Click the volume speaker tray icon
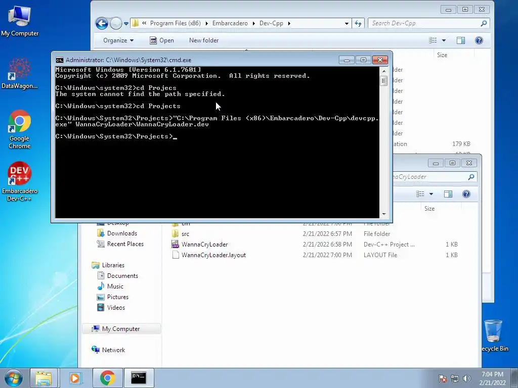 [x=466, y=378]
